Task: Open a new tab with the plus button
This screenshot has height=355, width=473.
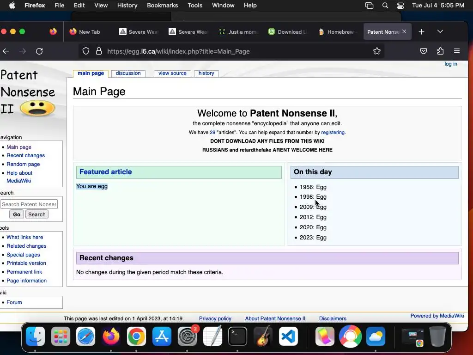Action: coord(421,32)
